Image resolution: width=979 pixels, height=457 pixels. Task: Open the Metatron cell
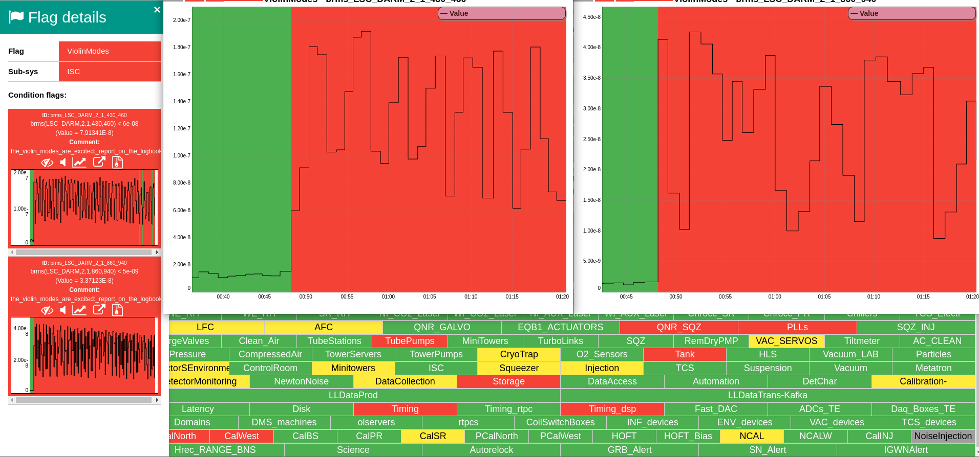pos(933,368)
